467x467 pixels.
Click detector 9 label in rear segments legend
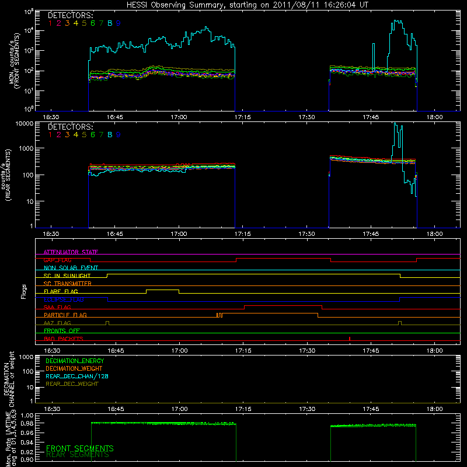coord(119,135)
